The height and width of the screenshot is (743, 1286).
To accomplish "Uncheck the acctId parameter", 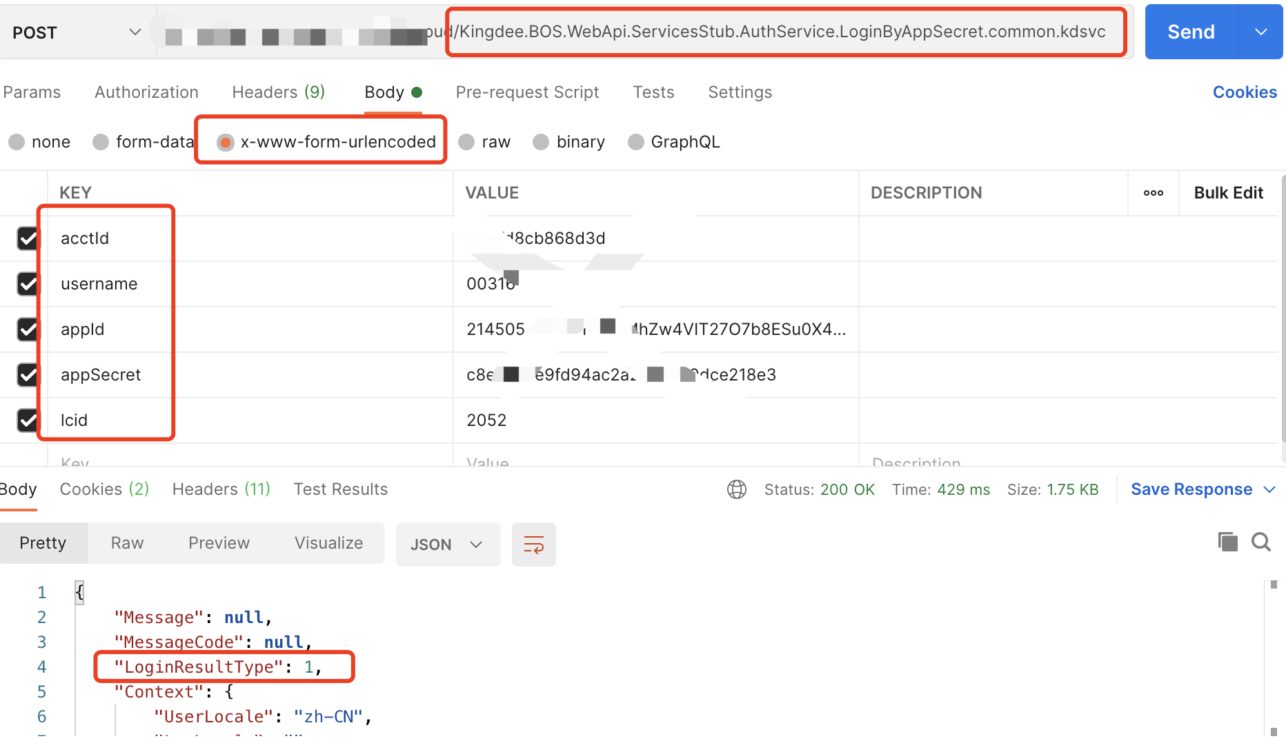I will (28, 238).
